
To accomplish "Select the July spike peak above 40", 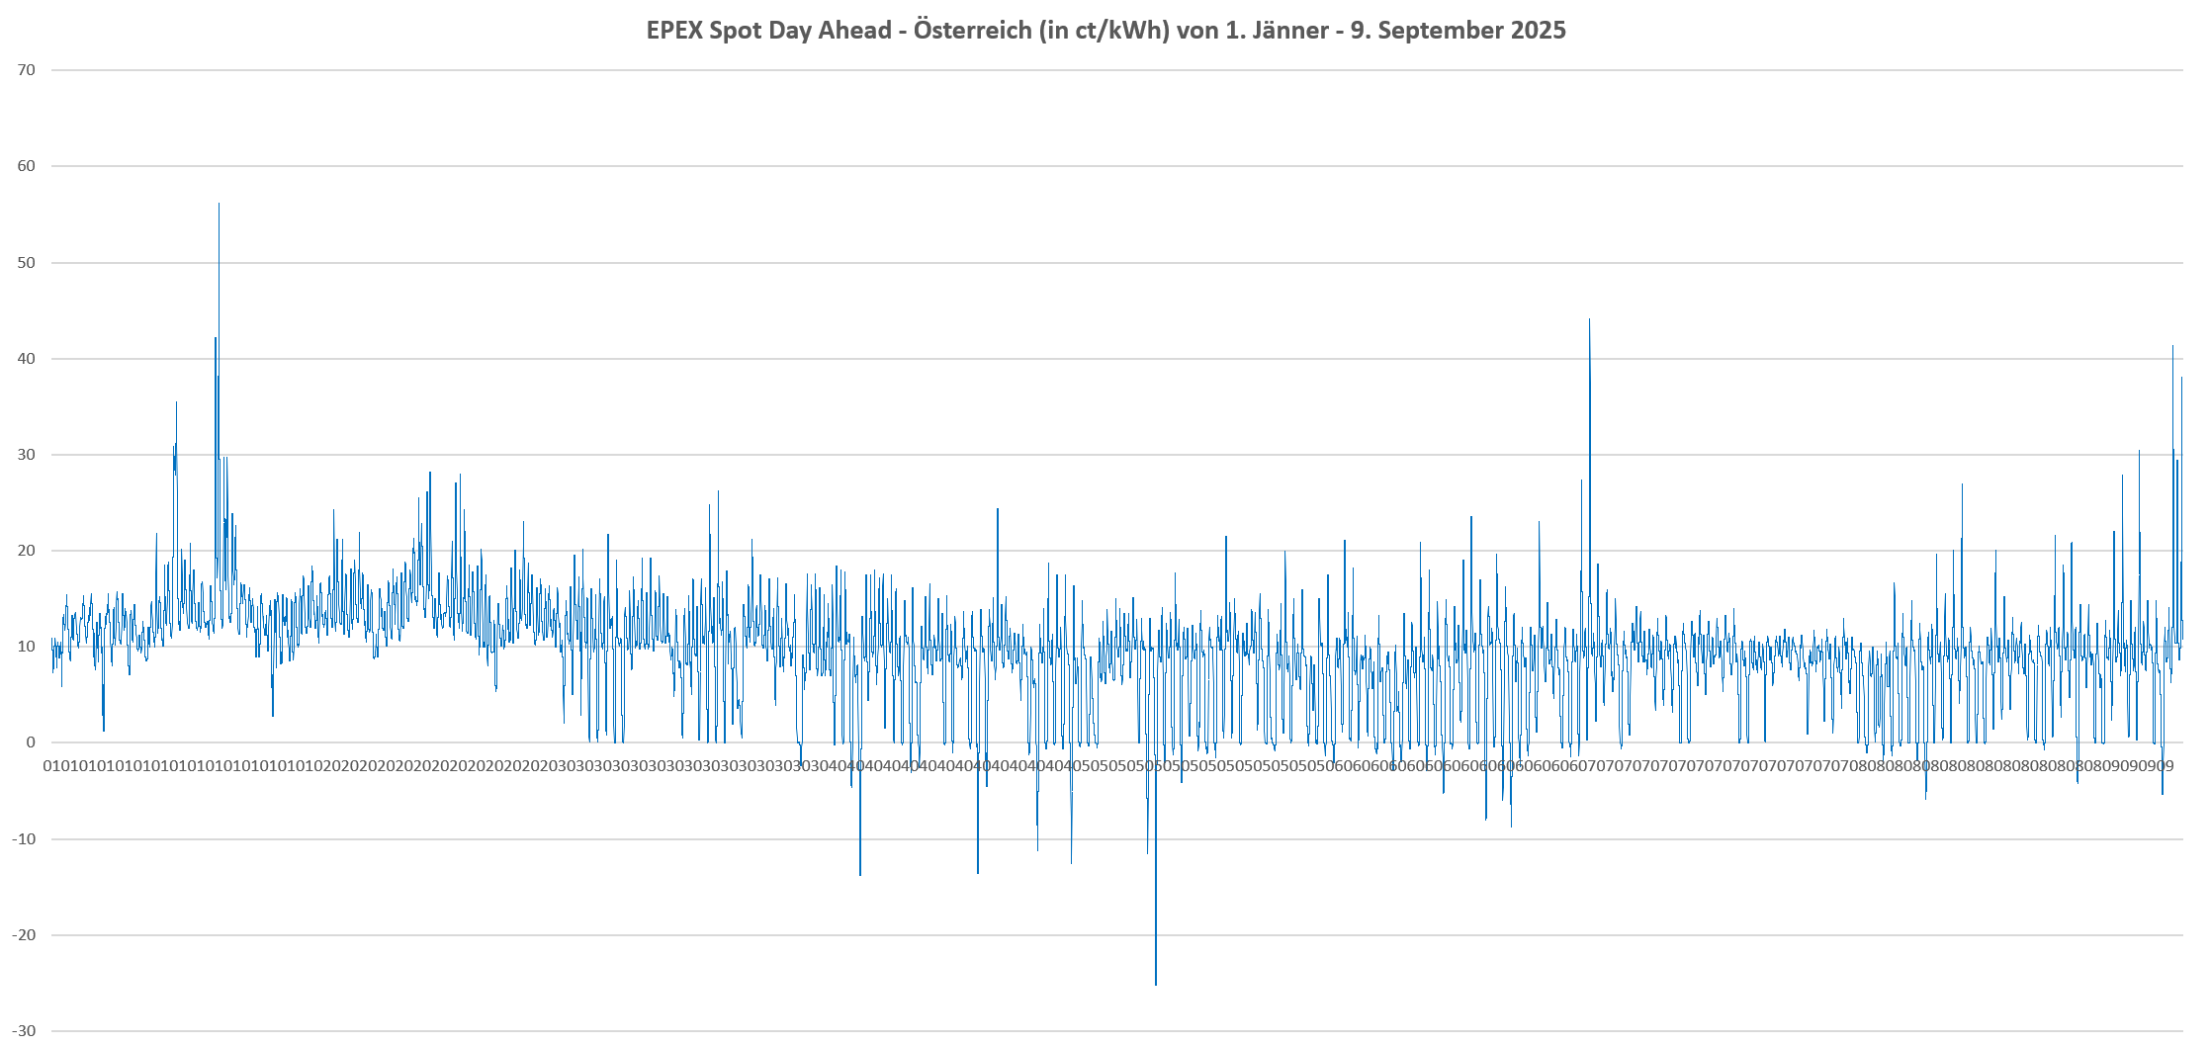I will [x=1589, y=320].
